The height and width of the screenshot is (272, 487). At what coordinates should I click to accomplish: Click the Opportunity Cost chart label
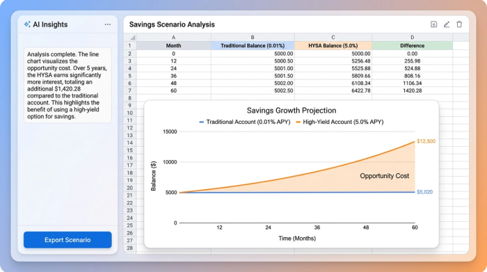[x=385, y=176]
